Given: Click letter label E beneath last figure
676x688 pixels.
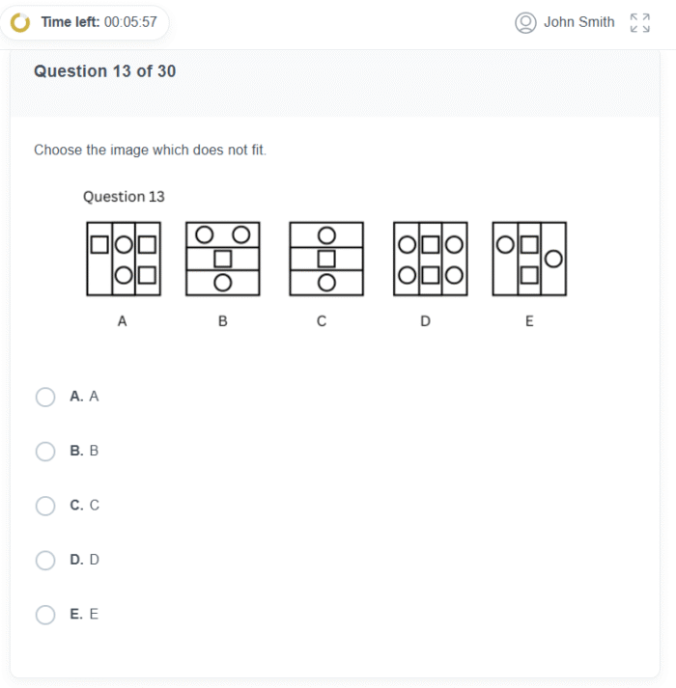Looking at the screenshot, I should pyautogui.click(x=529, y=321).
